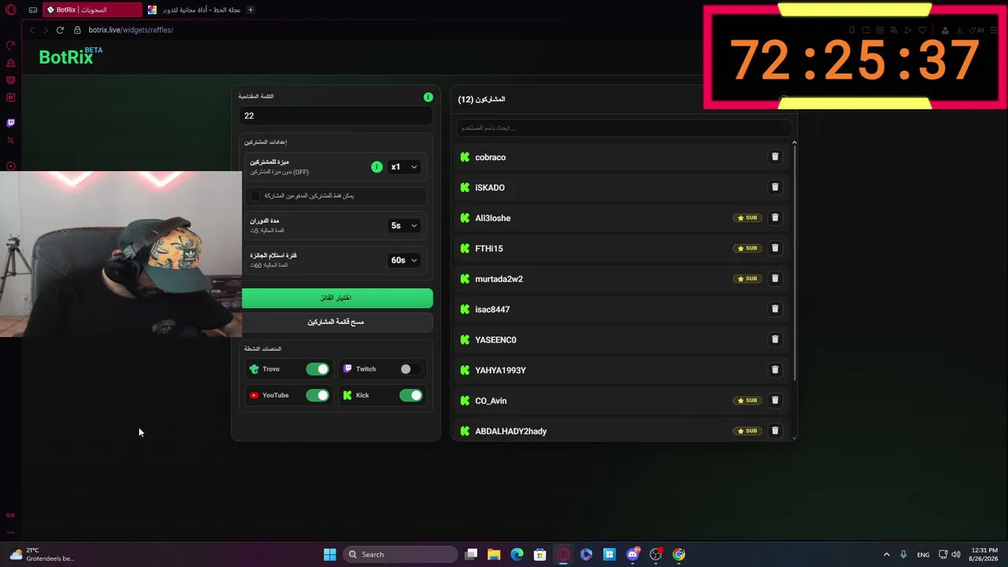The height and width of the screenshot is (567, 1008).
Task: Remove isac8447 with the trash icon
Action: 775,309
